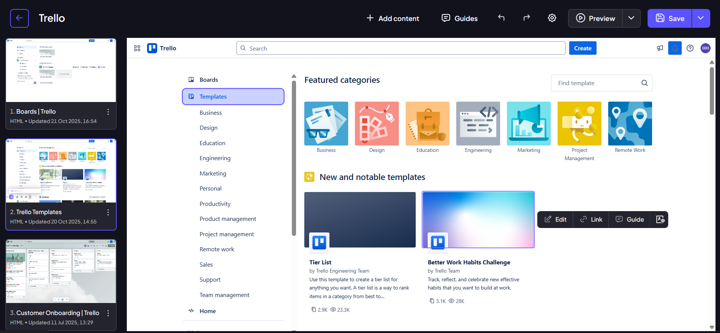Click the Find template magnifier icon

pyautogui.click(x=645, y=83)
